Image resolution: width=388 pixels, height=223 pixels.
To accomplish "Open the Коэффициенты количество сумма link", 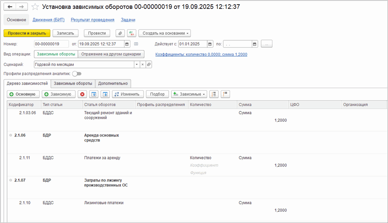I will click(x=201, y=54).
